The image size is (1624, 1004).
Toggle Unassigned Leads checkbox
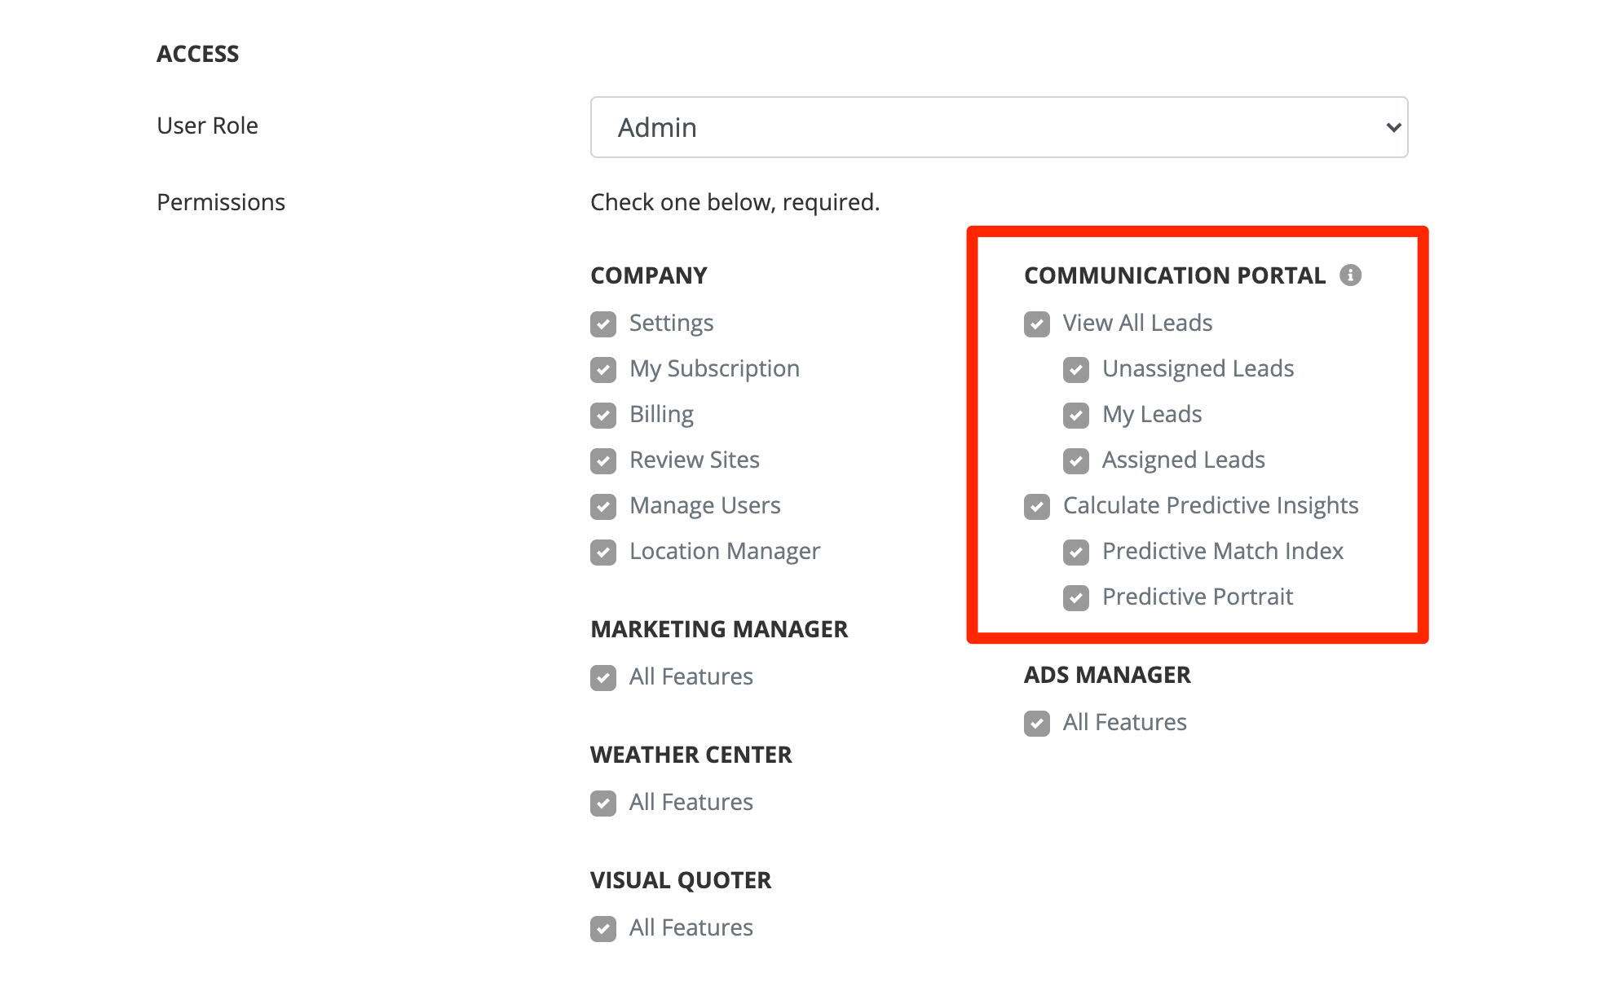click(1076, 370)
